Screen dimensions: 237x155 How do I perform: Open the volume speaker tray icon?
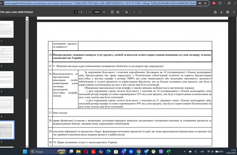click(x=212, y=152)
